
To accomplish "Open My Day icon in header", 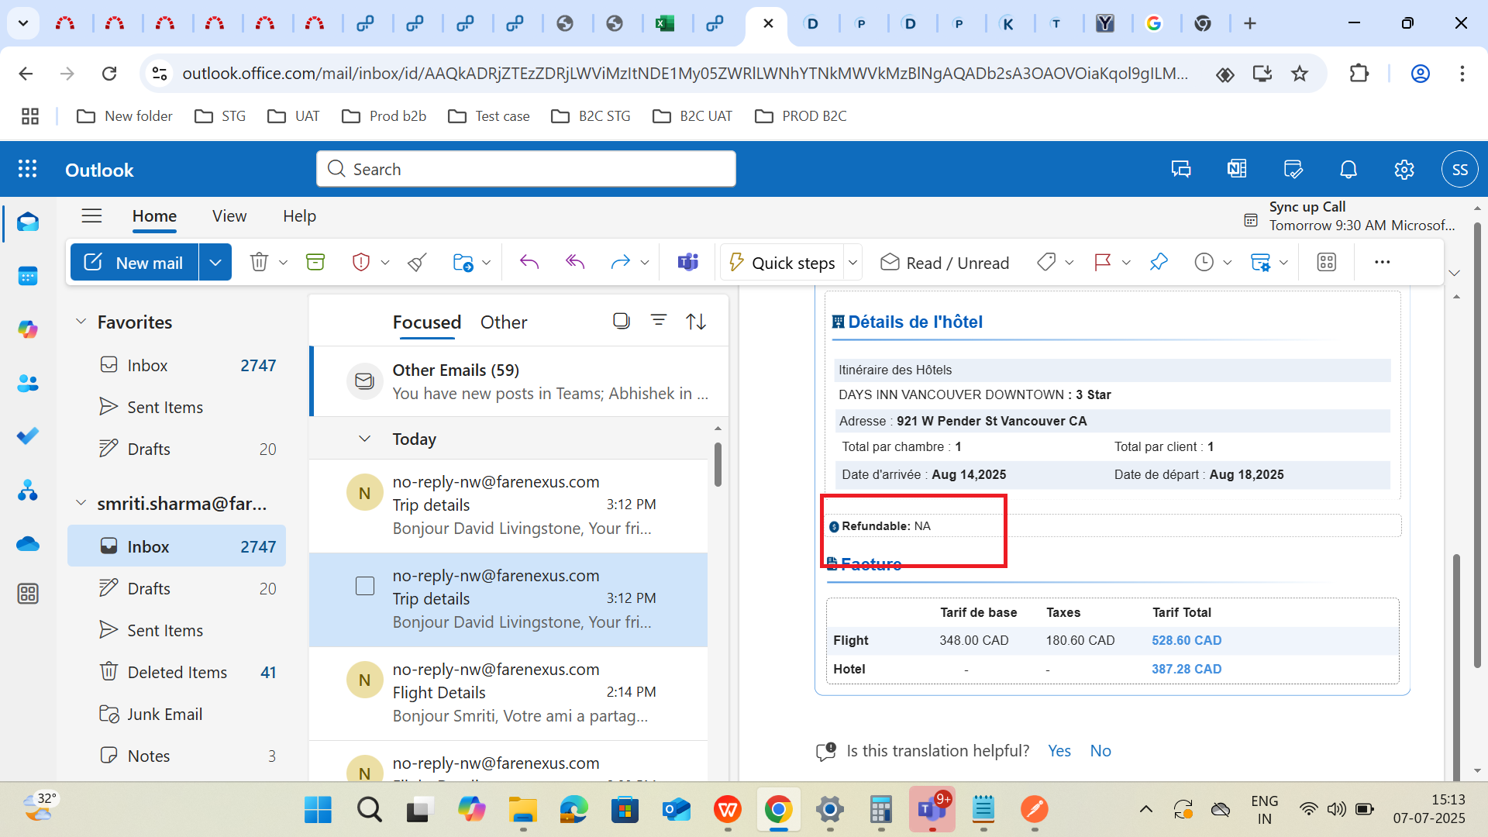I will [x=1293, y=170].
